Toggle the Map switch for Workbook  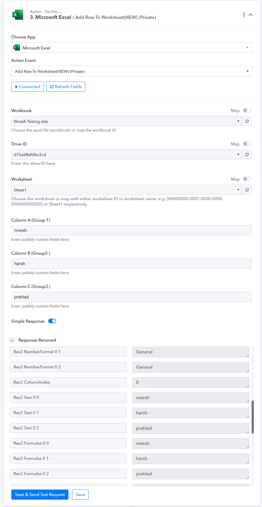tap(247, 110)
